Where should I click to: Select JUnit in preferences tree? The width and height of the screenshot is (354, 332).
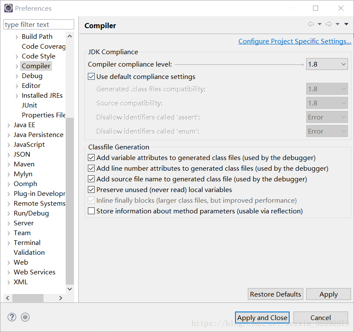click(29, 105)
